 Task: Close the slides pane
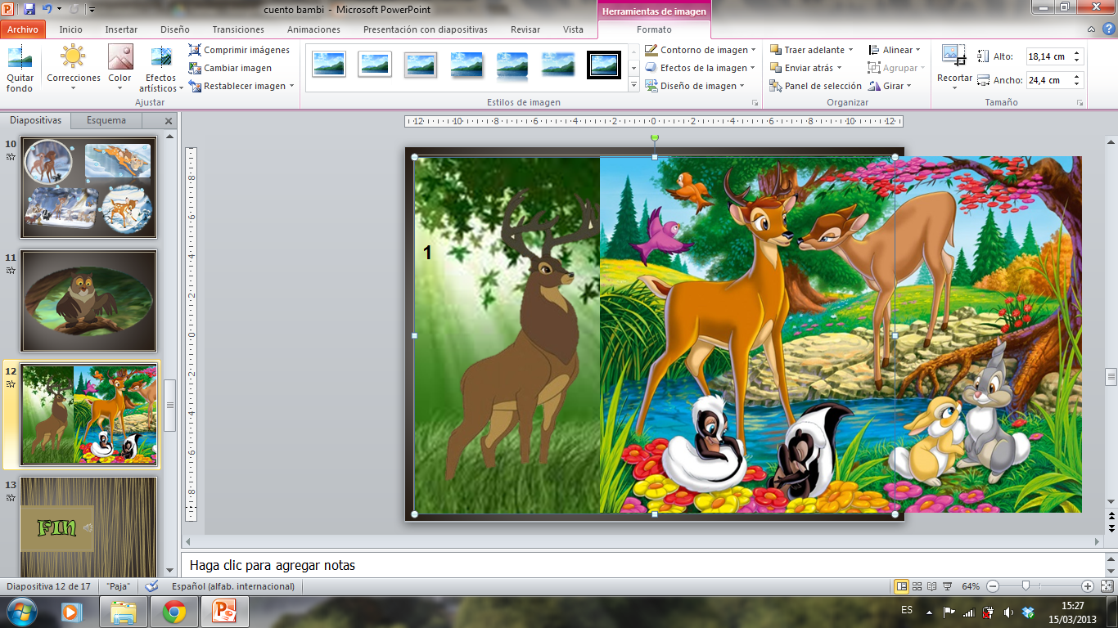169,121
